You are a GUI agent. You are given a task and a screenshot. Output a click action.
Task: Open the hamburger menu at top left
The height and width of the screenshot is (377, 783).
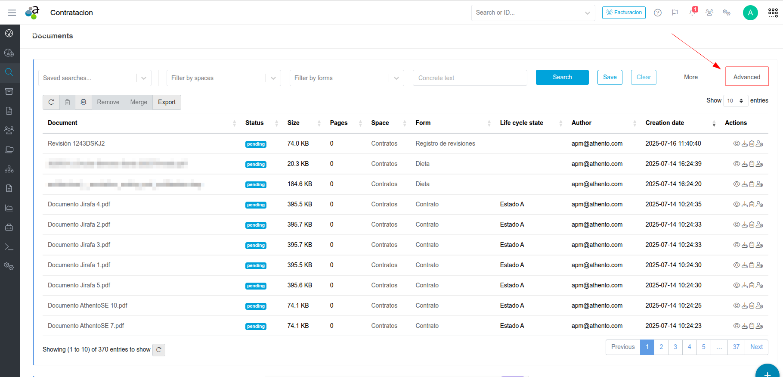pos(12,12)
